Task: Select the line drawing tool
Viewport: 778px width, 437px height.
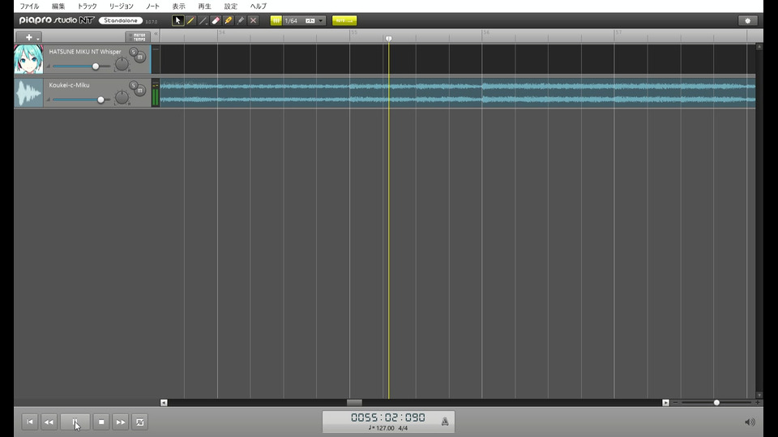Action: coord(203,20)
